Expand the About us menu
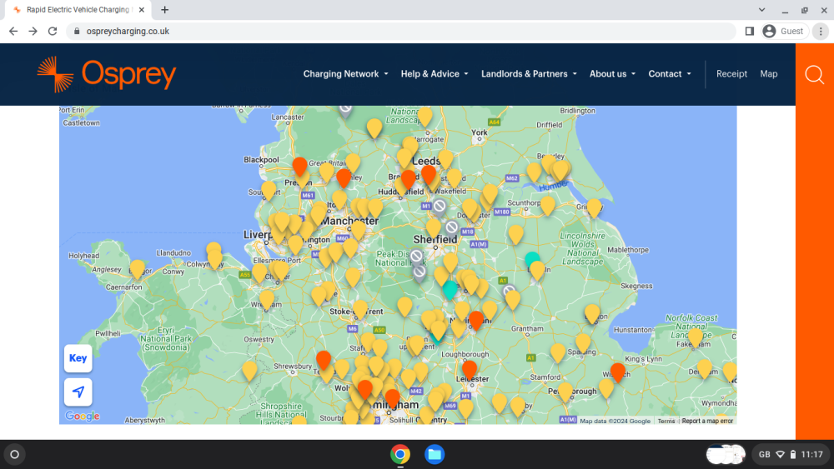Image resolution: width=834 pixels, height=469 pixels. coord(612,74)
